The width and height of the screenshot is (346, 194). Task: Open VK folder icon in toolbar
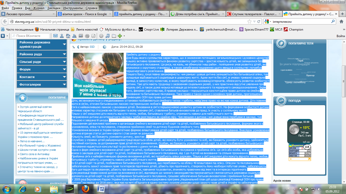pyautogui.click(x=114, y=36)
